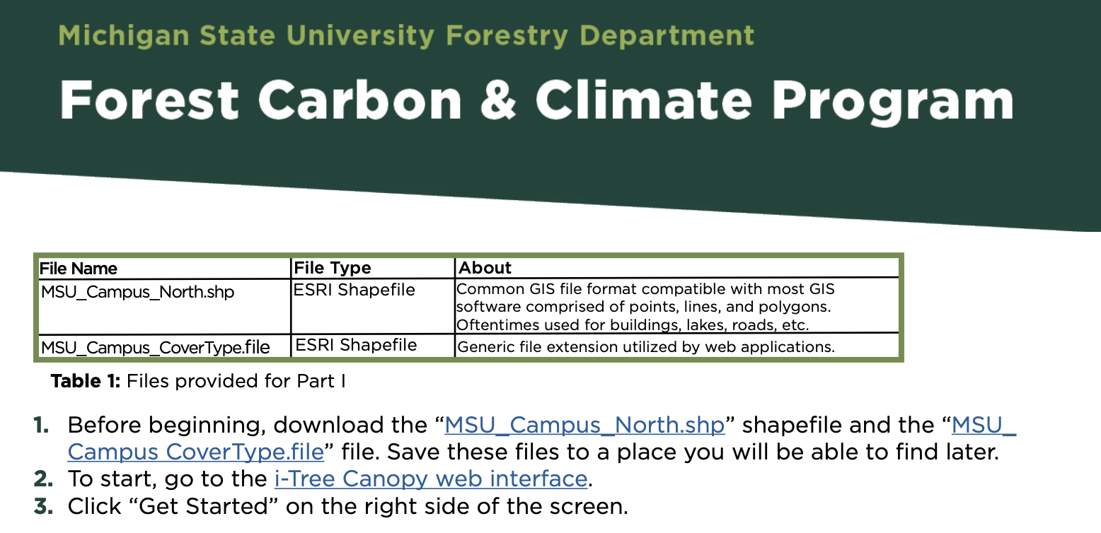Click the step 2 list number

pyautogui.click(x=42, y=479)
